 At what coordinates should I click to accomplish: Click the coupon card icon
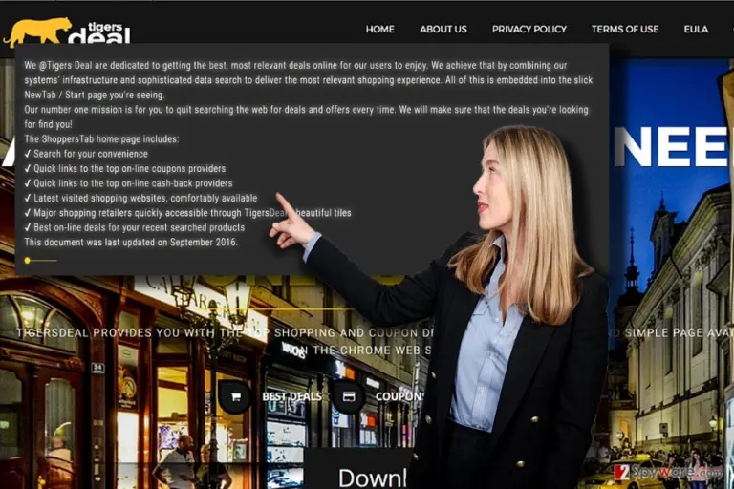click(348, 396)
